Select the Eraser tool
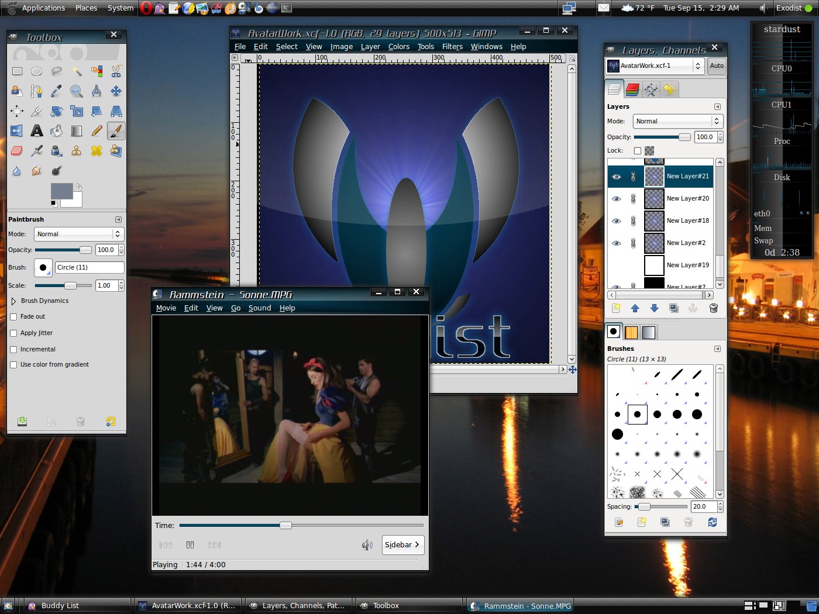The image size is (819, 614). [x=17, y=151]
